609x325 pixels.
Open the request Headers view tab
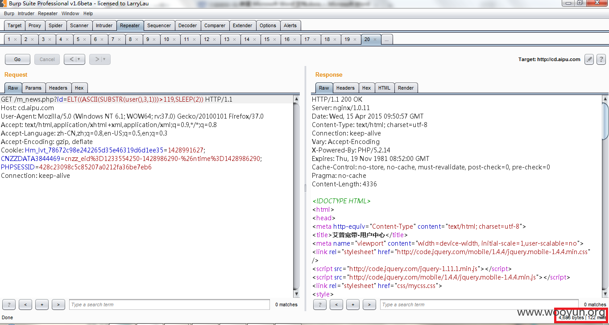pyautogui.click(x=58, y=88)
